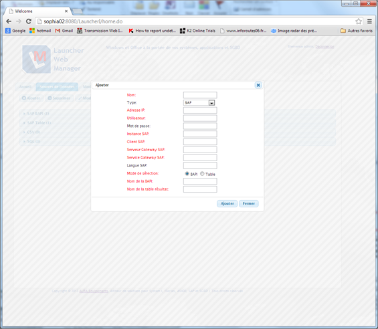Open the Autres favoris folder
The image size is (378, 329).
pos(357,31)
